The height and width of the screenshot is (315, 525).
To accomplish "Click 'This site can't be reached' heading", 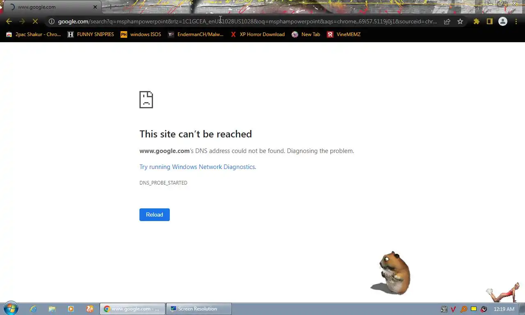I will point(196,134).
